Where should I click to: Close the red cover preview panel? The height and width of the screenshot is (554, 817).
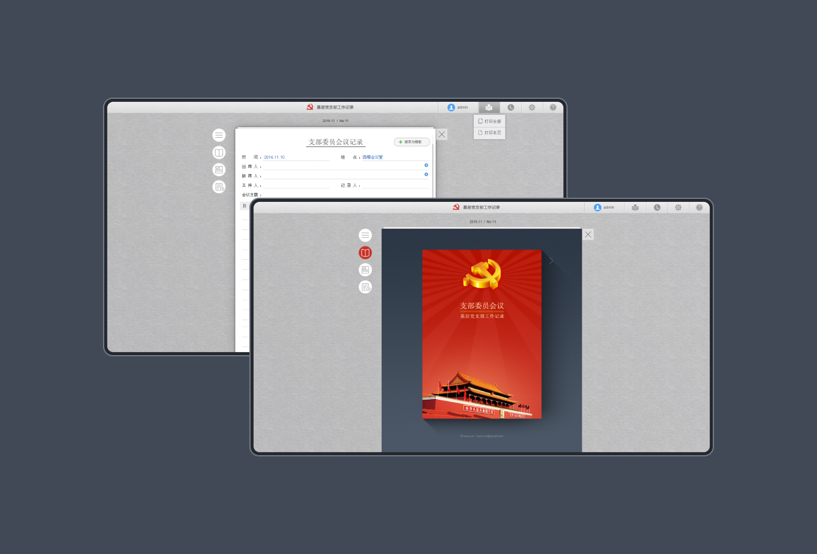pos(588,234)
